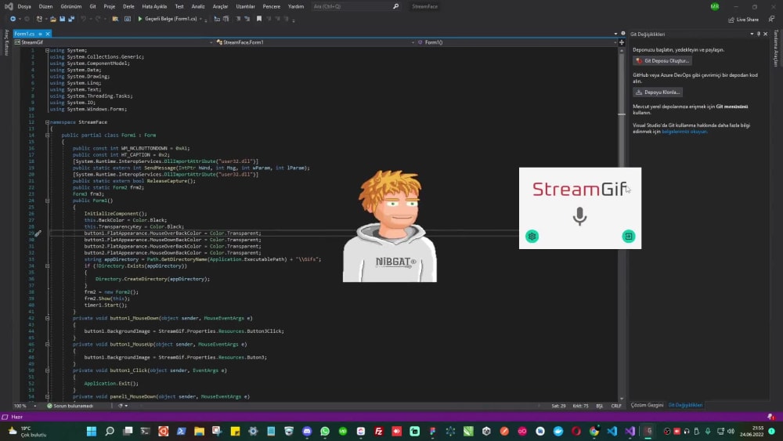Open Discord from the taskbar

[x=307, y=431]
